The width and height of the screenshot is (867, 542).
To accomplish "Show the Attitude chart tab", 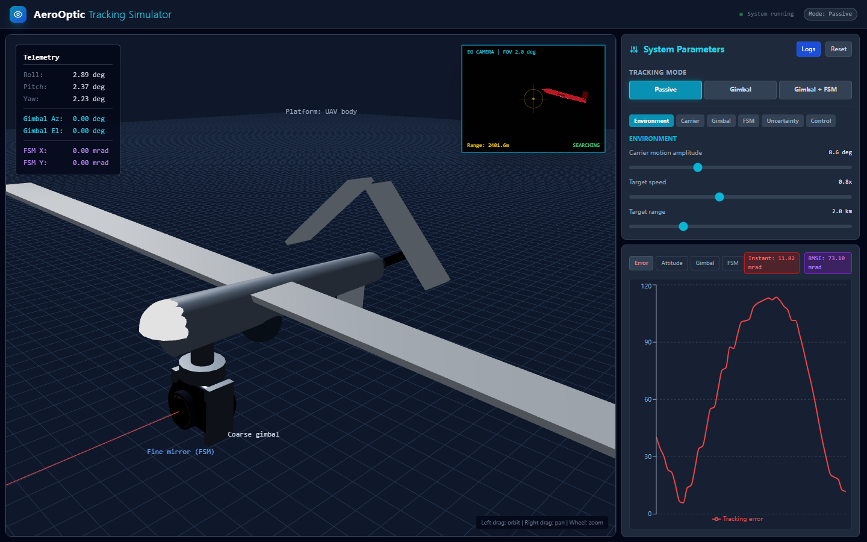I will point(672,263).
